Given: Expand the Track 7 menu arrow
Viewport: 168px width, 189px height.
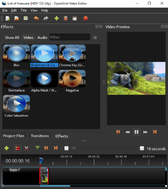Looking at the screenshot, I should pos(5,170).
